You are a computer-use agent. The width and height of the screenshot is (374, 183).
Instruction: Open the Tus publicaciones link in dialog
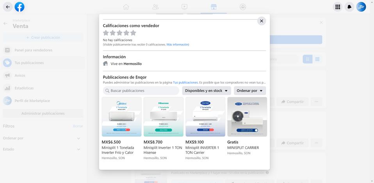(185, 83)
